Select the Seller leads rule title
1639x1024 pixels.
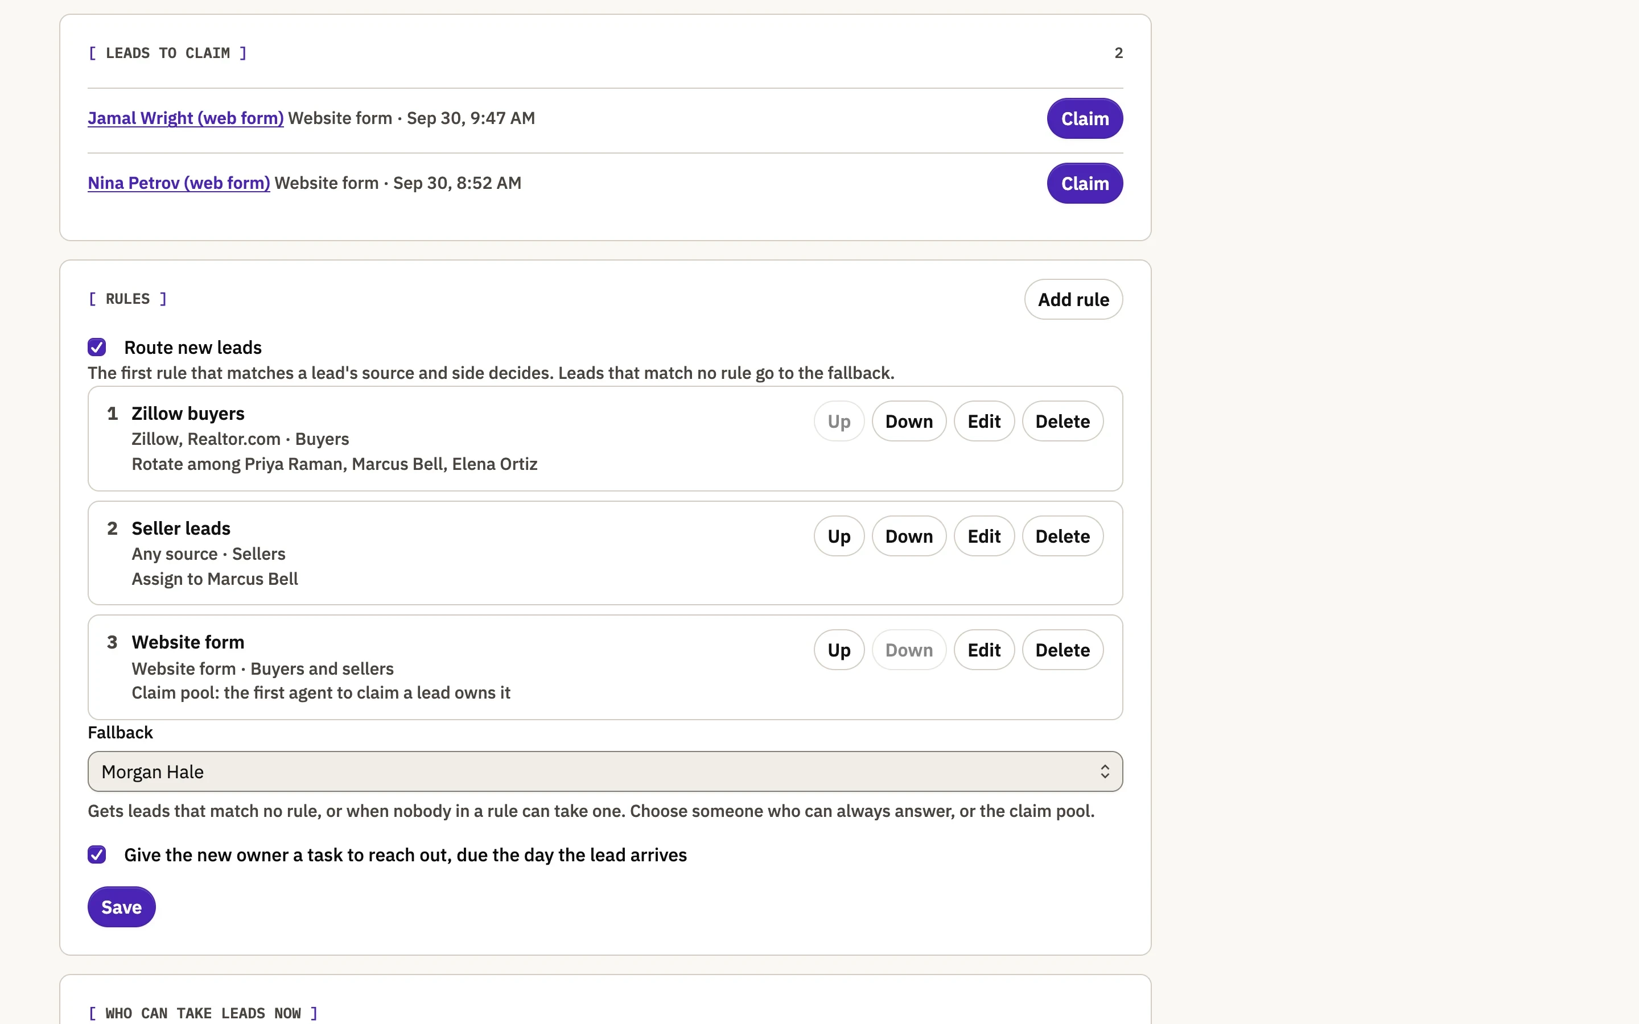coord(181,528)
